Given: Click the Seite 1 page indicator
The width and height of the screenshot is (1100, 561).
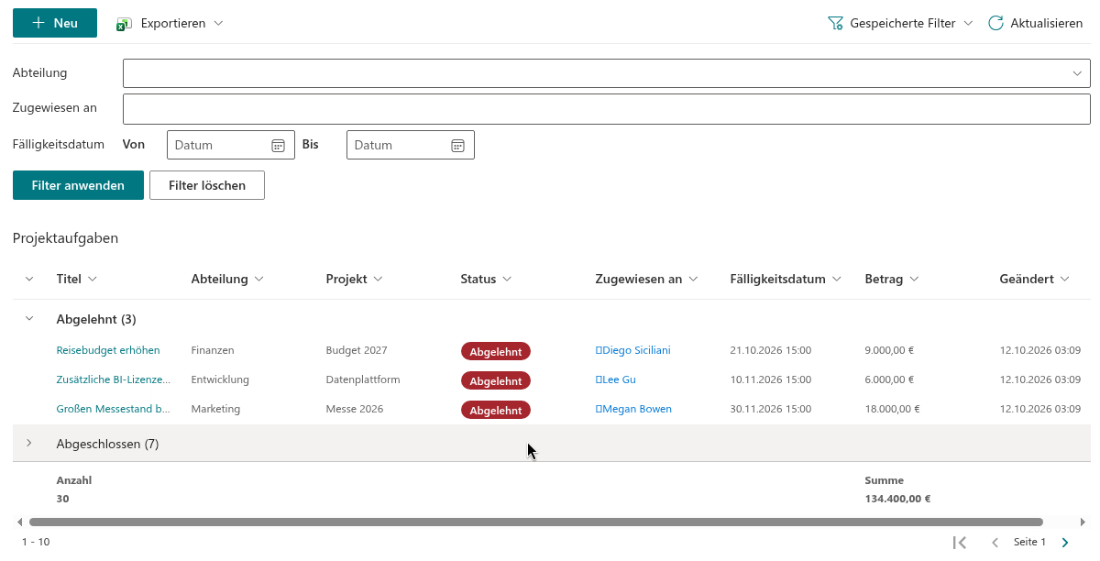Looking at the screenshot, I should click(1029, 543).
